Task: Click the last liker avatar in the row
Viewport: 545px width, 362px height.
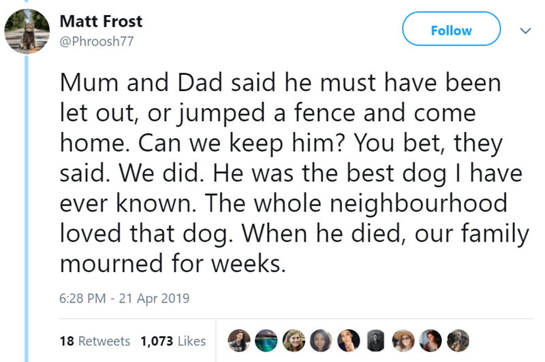Action: point(458,340)
